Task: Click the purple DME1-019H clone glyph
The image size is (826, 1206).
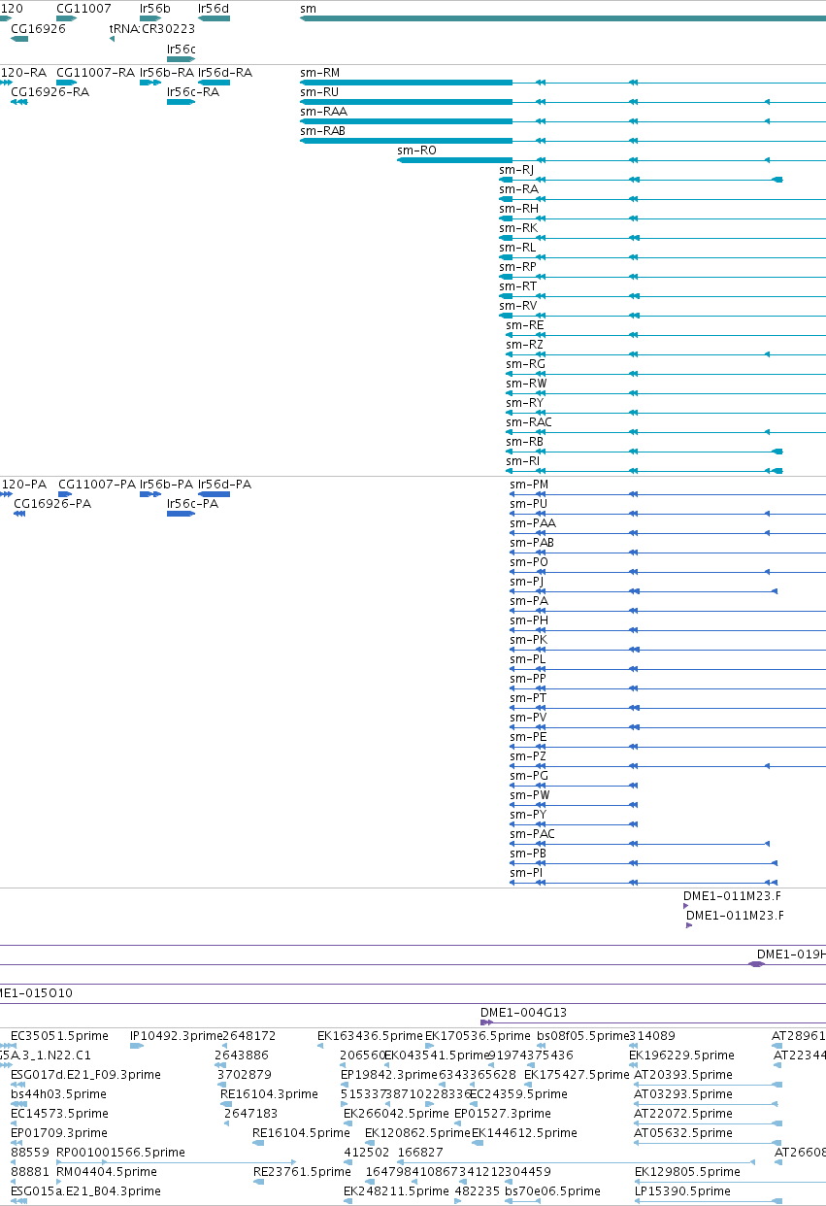Action: tap(756, 964)
